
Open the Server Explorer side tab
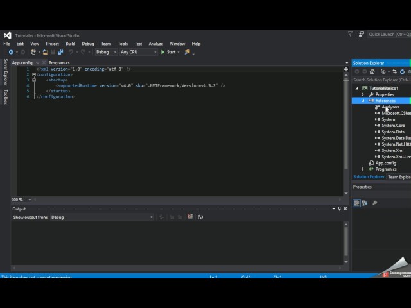(6, 72)
